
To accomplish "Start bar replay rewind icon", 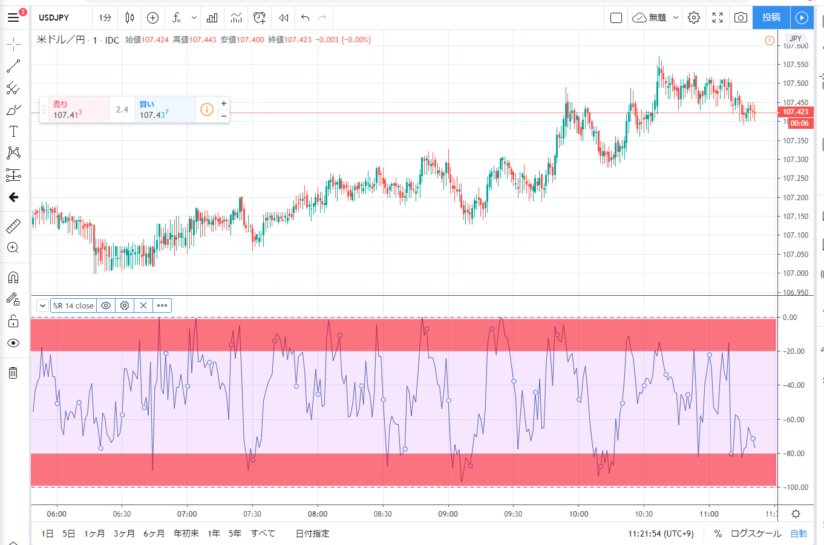I will tap(284, 18).
